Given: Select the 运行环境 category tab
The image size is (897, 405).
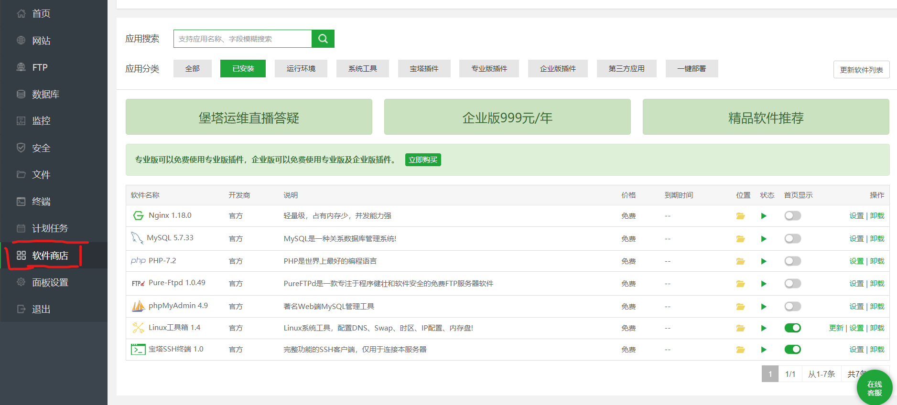Looking at the screenshot, I should click(301, 69).
